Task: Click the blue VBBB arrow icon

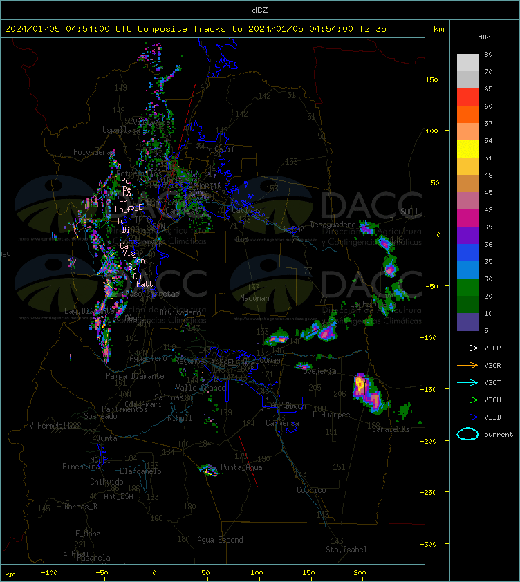Action: tap(467, 417)
